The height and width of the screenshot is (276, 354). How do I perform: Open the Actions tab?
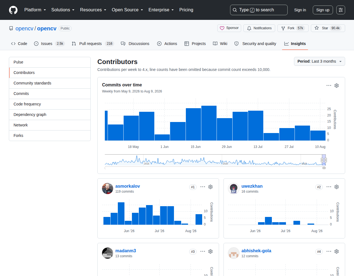click(x=167, y=44)
